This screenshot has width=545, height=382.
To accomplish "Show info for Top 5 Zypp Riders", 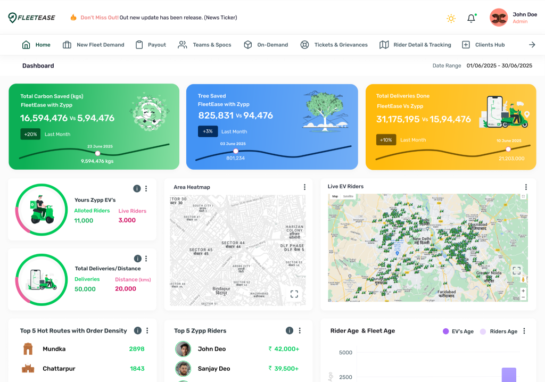I will pos(289,330).
